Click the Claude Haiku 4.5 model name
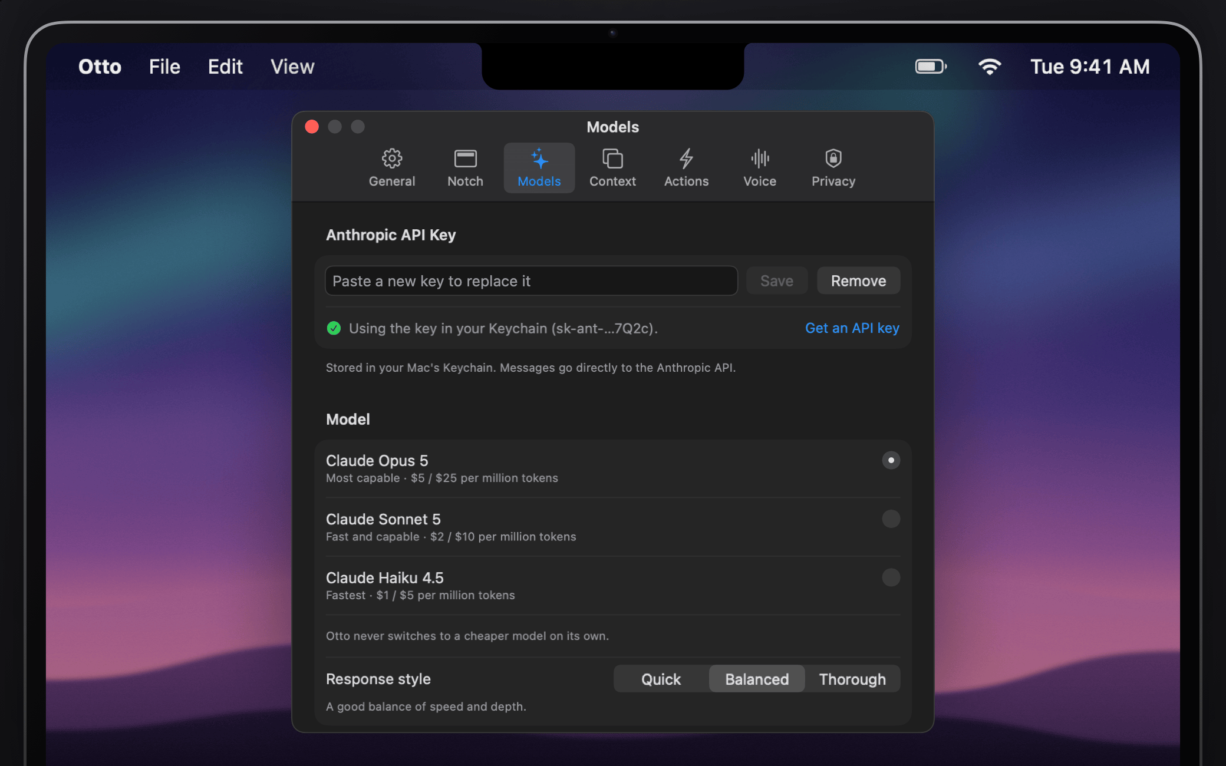1226x766 pixels. click(x=384, y=577)
